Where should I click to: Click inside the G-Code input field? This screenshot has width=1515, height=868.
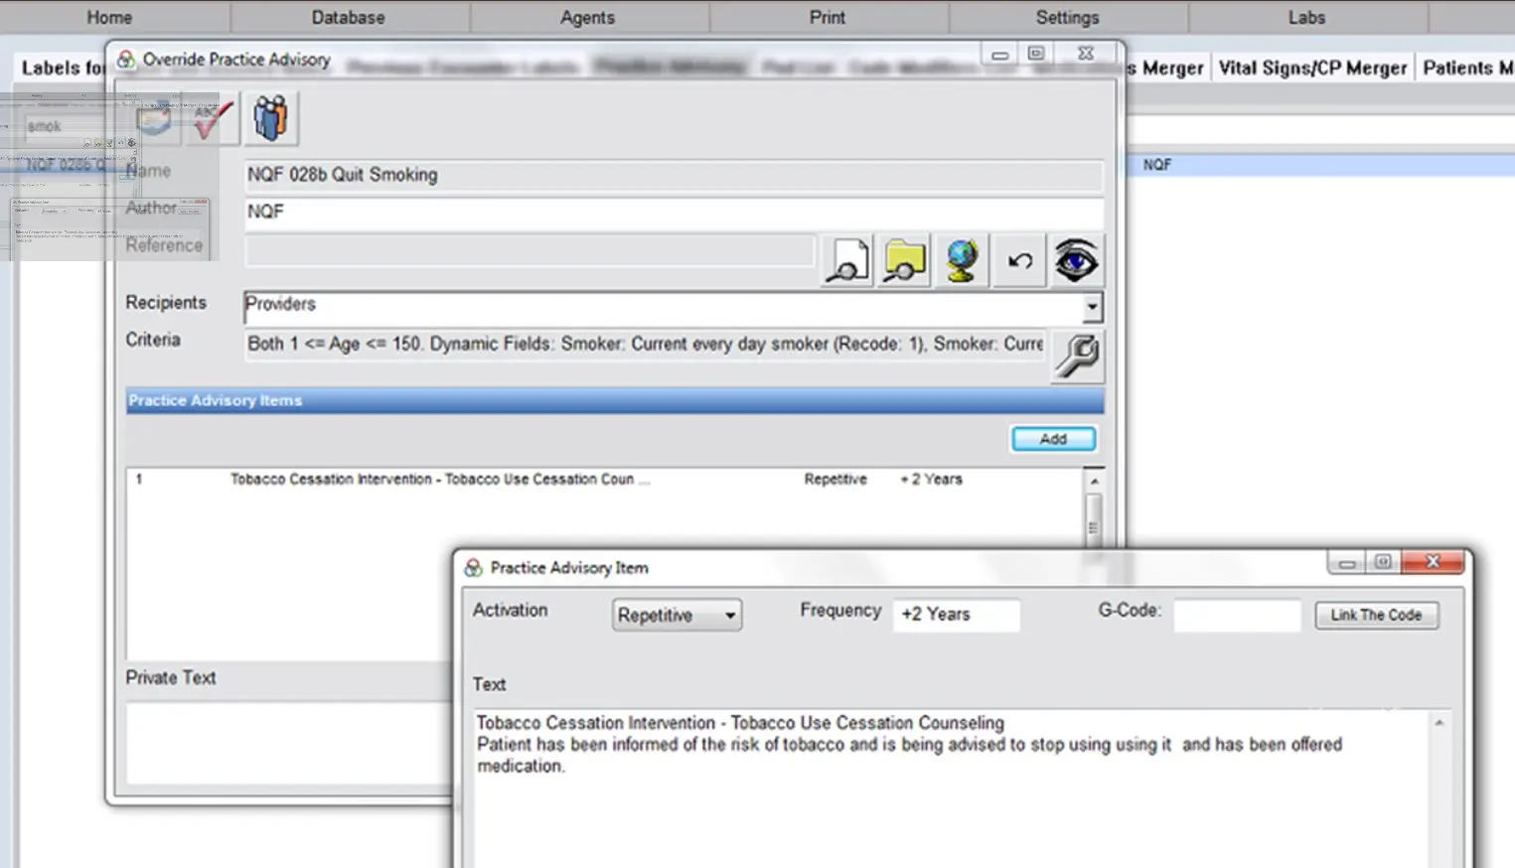[1236, 615]
